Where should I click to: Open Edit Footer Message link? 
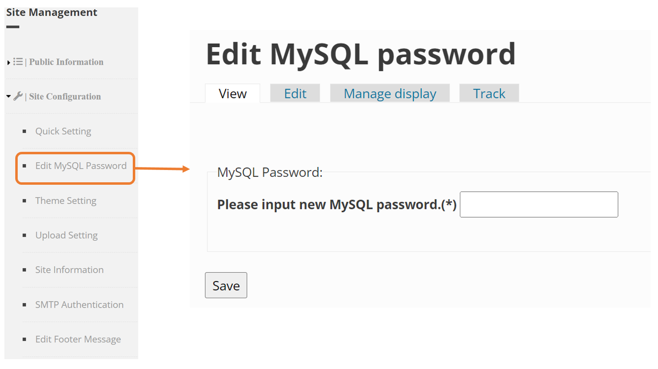pyautogui.click(x=78, y=339)
